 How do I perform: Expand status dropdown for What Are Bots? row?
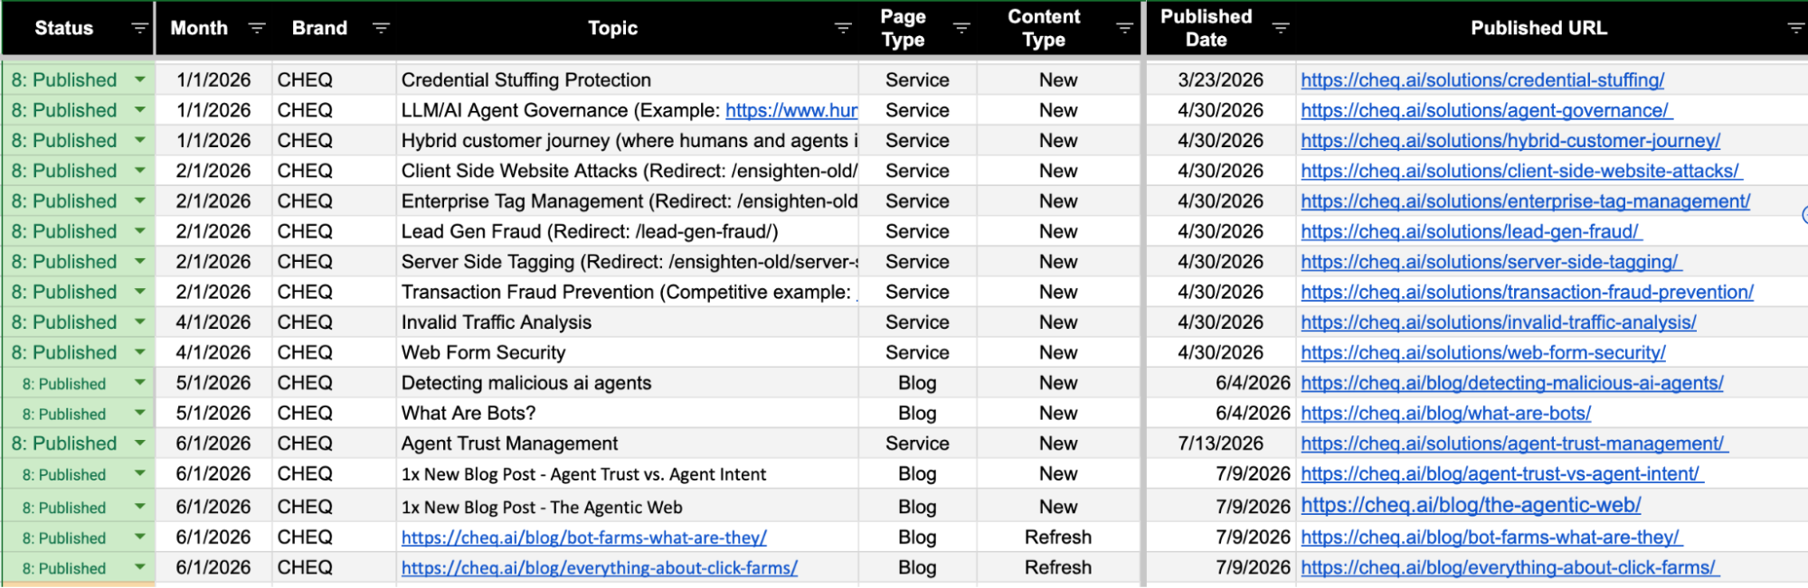pyautogui.click(x=140, y=413)
